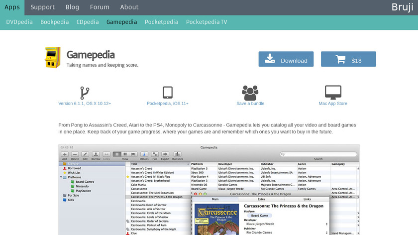This screenshot has height=235, width=418.
Task: Click the Statistics chart icon
Action: click(x=177, y=154)
